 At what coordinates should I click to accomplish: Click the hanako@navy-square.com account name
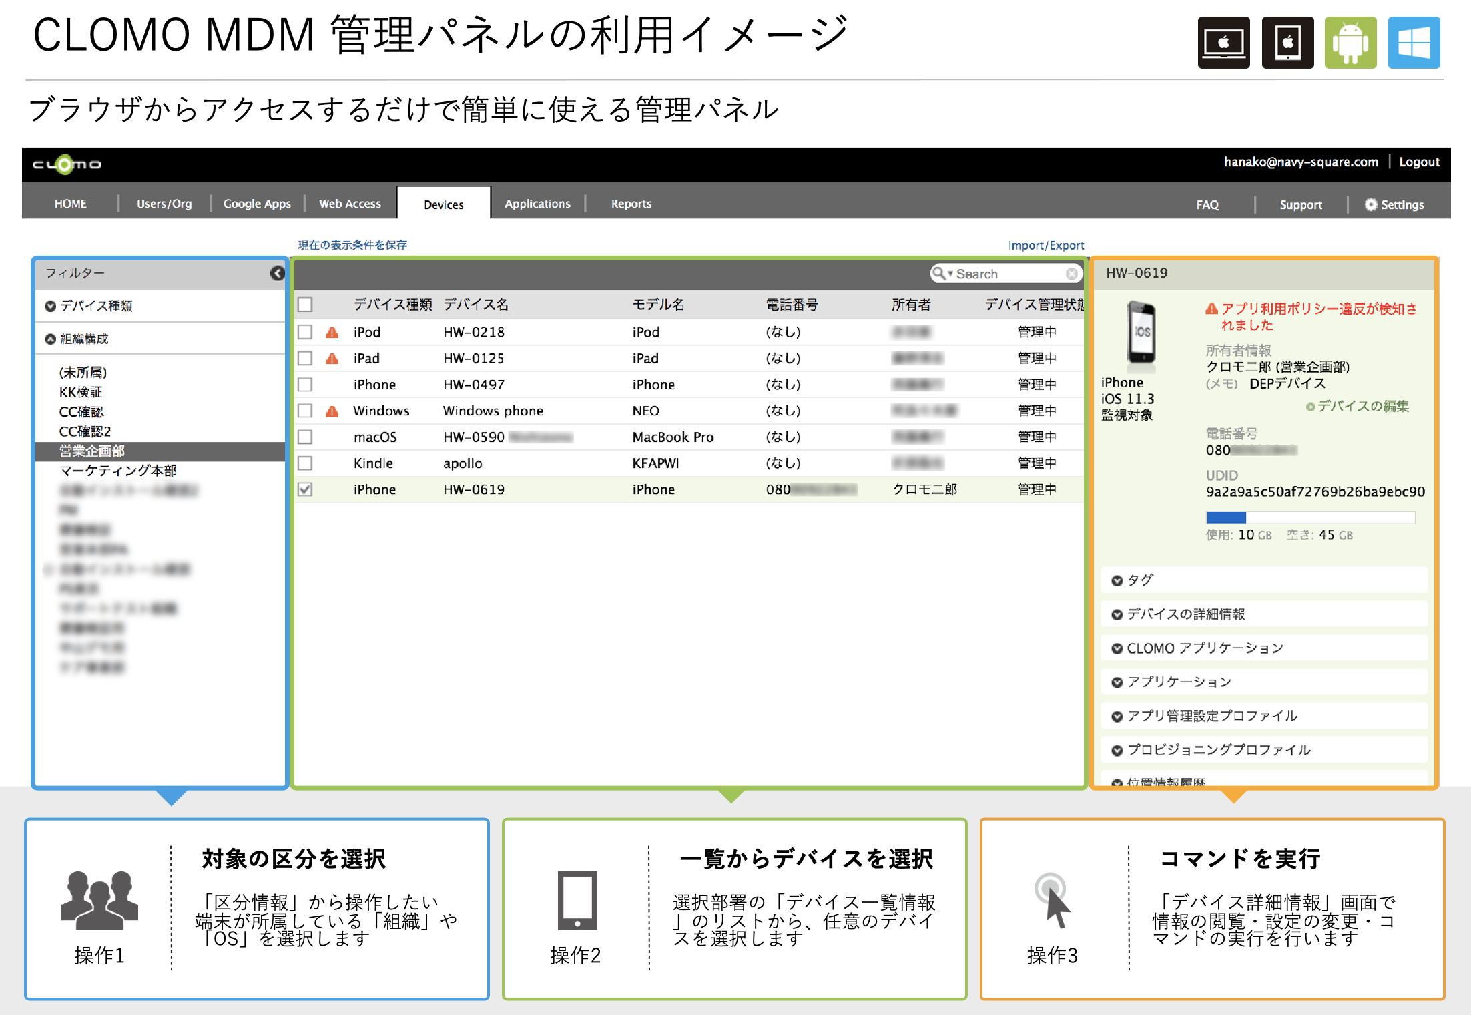(x=1301, y=162)
